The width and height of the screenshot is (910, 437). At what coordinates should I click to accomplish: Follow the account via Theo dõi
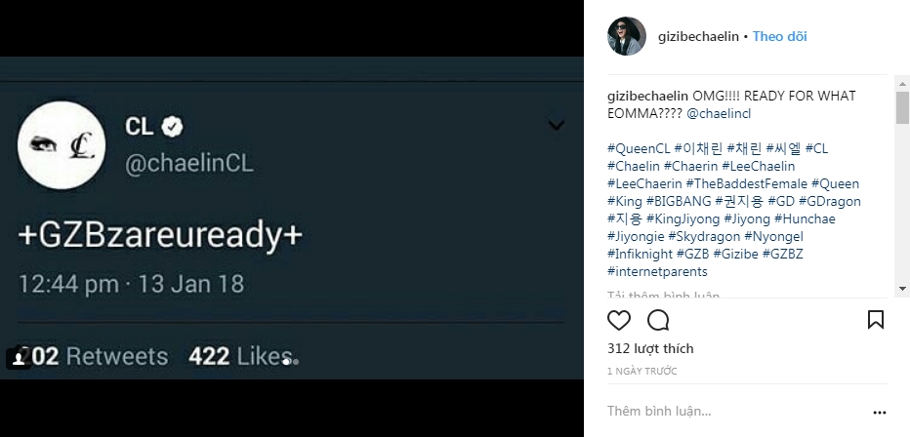(x=779, y=37)
